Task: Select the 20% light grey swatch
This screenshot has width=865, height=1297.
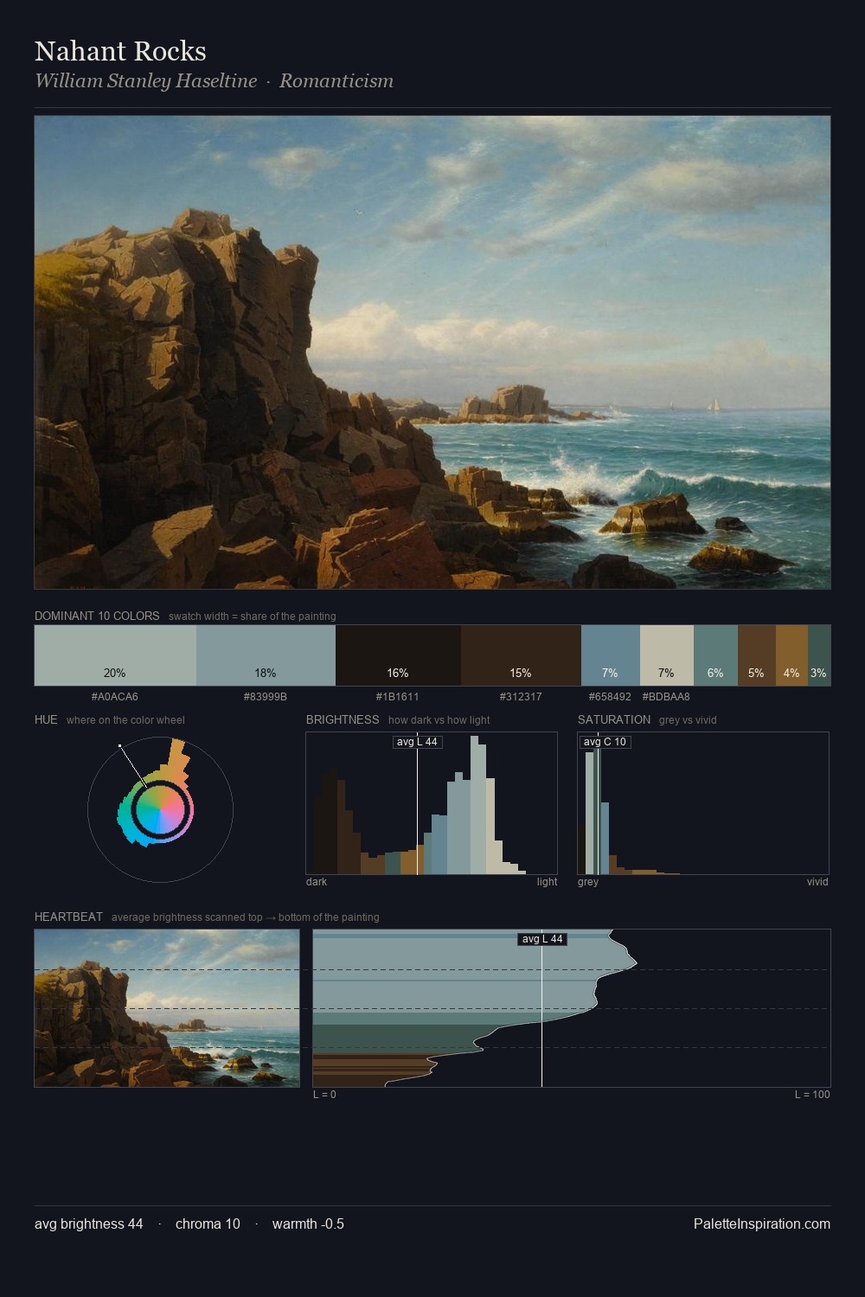Action: point(115,655)
